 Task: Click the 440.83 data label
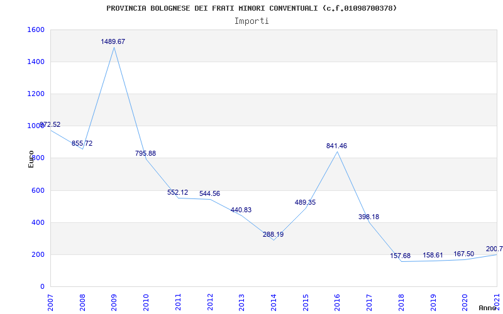[x=241, y=210]
